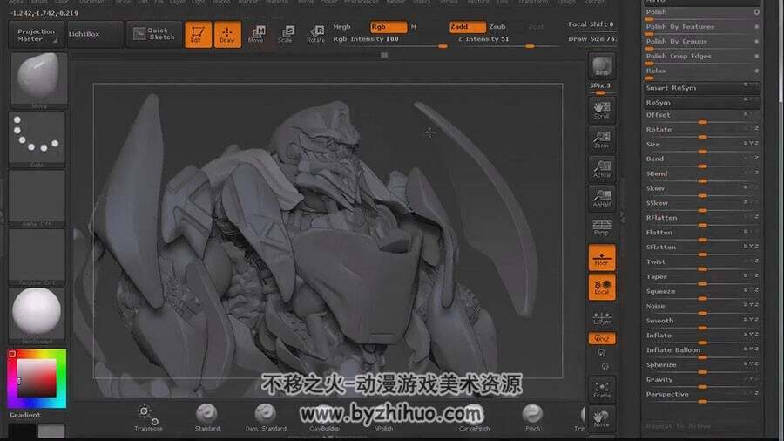Pick a hue in the color picker
The image size is (784, 441).
(37, 378)
